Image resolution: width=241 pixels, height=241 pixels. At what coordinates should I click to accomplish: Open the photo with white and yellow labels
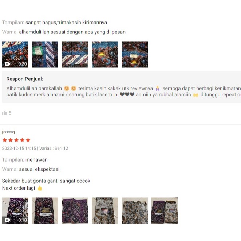[135, 54]
